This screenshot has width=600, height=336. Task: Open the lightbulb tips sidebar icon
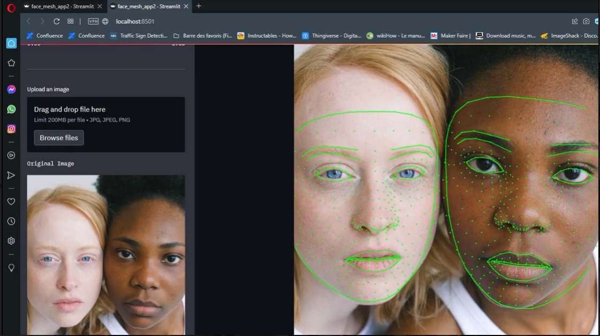[x=11, y=268]
